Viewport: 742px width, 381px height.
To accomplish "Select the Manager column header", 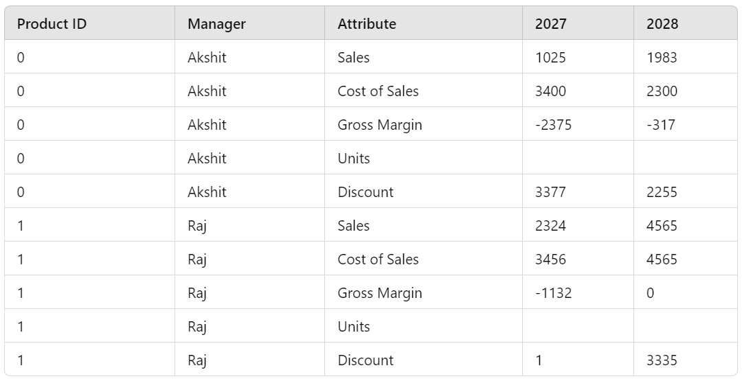I will [216, 24].
